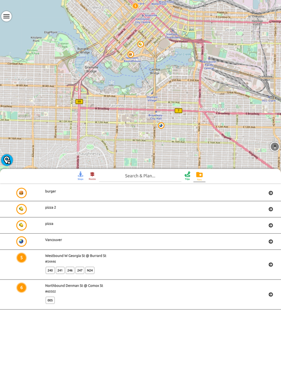Click the Highway 7 shield on map
This screenshot has height=375, width=281.
coord(178,110)
